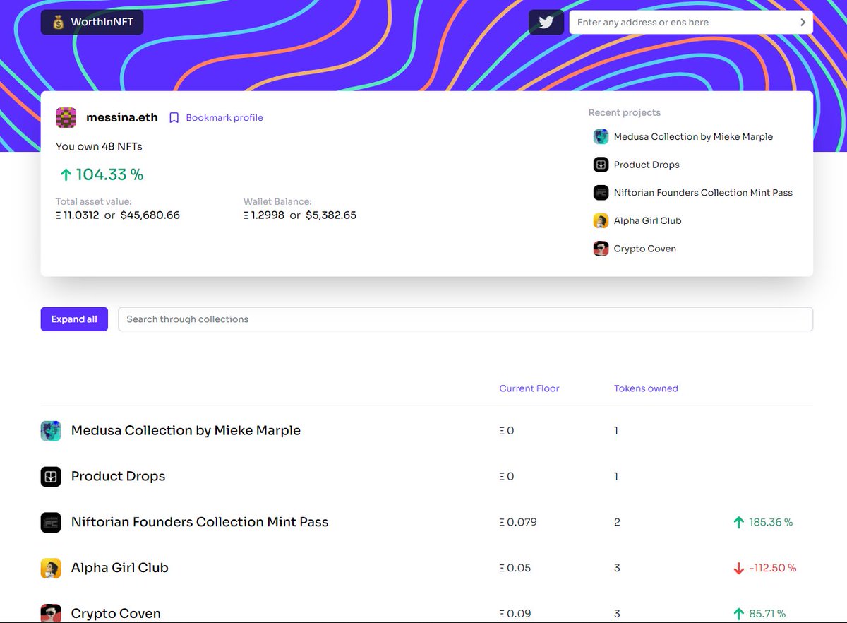Screen dimensions: 847x623
Task: Click Niftorian floor price Ξ 0.079
Action: [518, 523]
